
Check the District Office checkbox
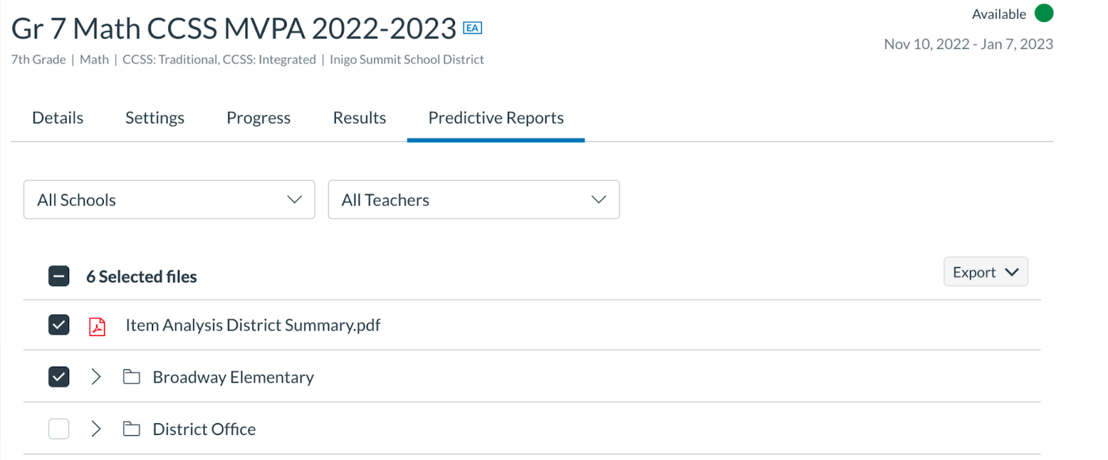pos(59,429)
